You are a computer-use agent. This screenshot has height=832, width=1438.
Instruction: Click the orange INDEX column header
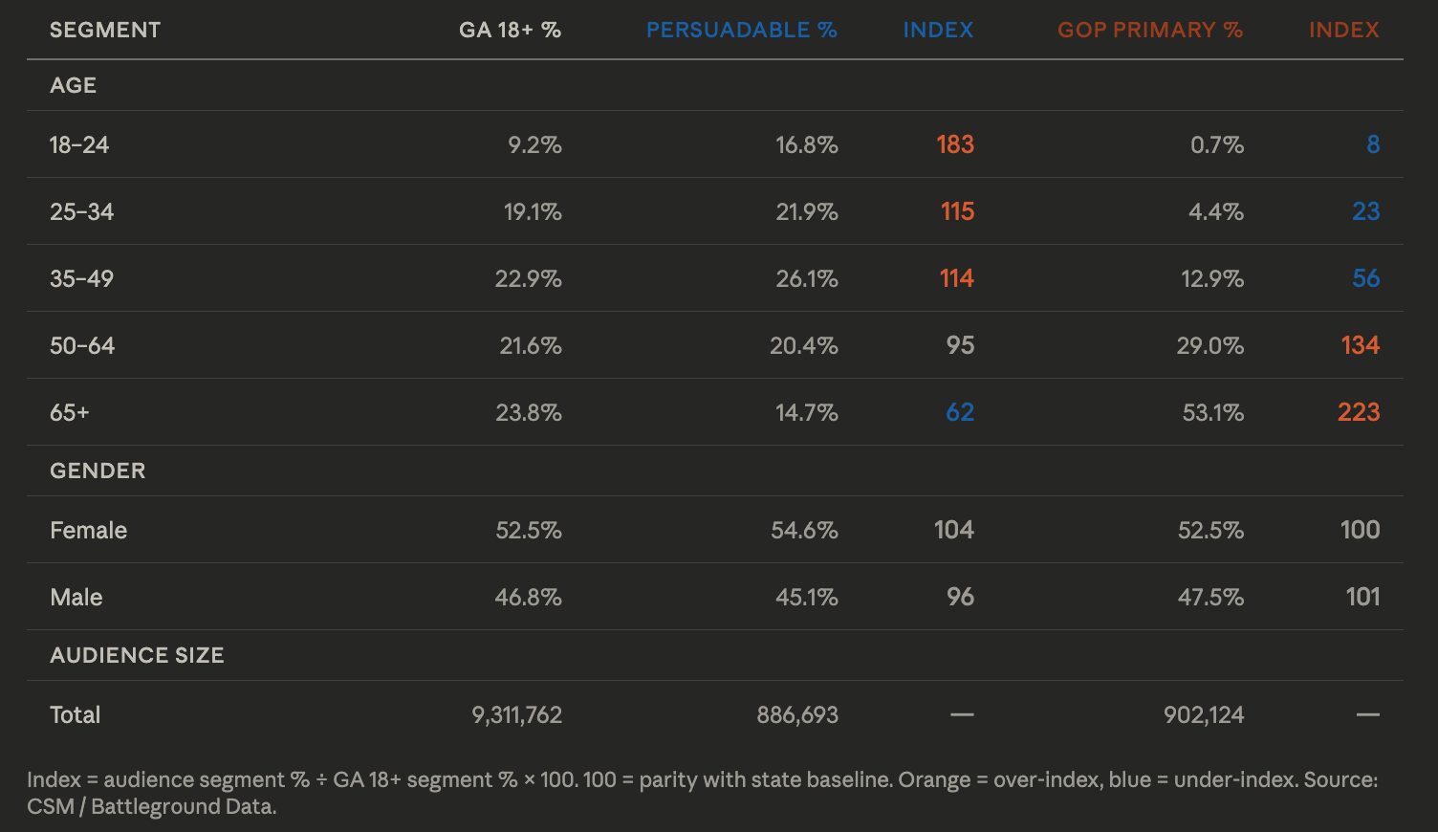pos(1343,30)
